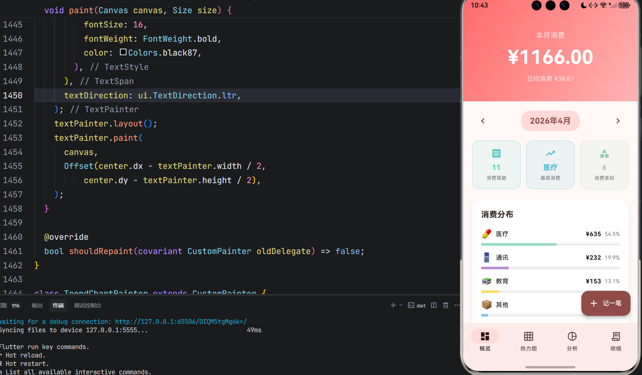
Task: Click the 通讯 spending progress bar
Action: point(550,268)
